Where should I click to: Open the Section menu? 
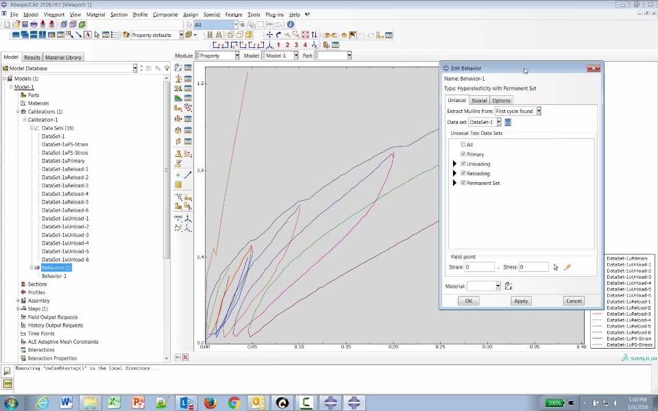[119, 14]
